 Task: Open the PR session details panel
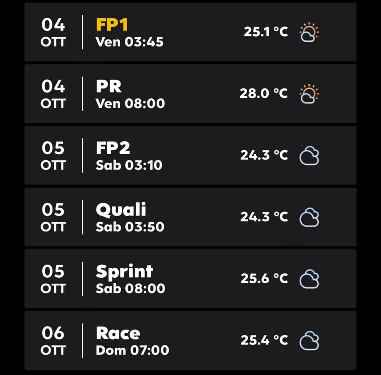tap(190, 93)
